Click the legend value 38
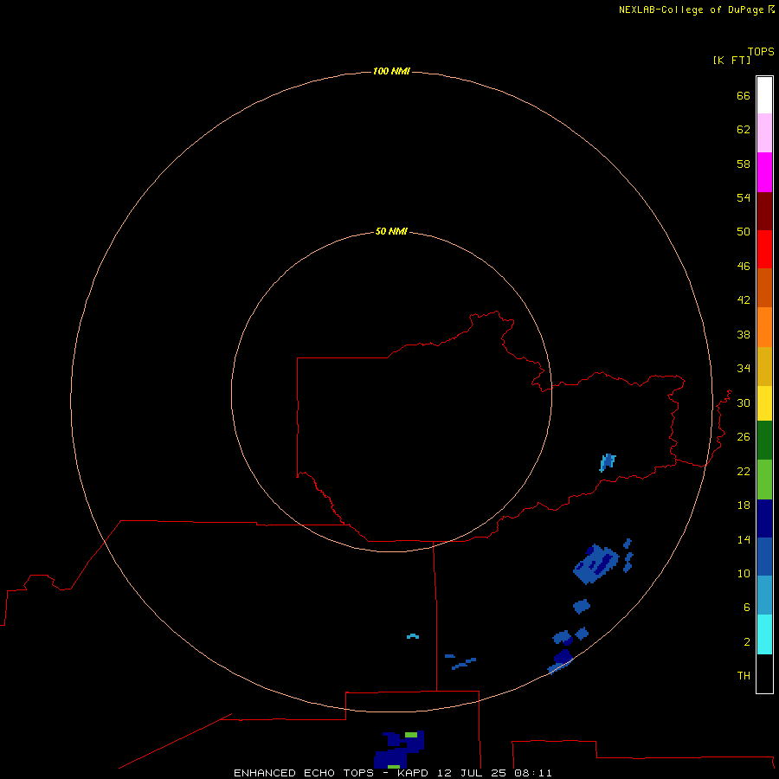 point(744,334)
